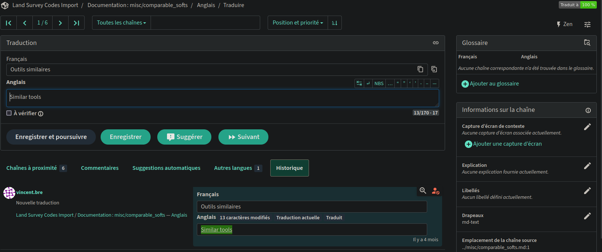
Task: Click the ../misc/comparable_softs.md:1 source location
Action: (x=496, y=248)
